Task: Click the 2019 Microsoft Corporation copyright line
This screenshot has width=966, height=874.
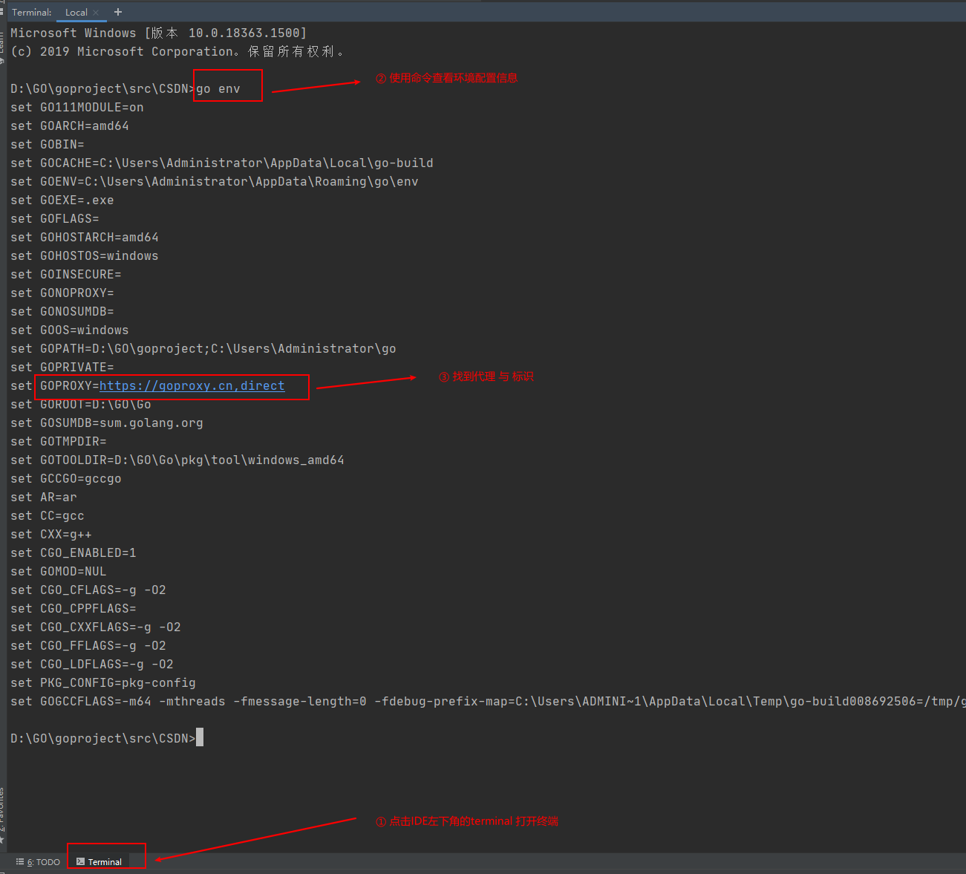Action: [x=177, y=52]
